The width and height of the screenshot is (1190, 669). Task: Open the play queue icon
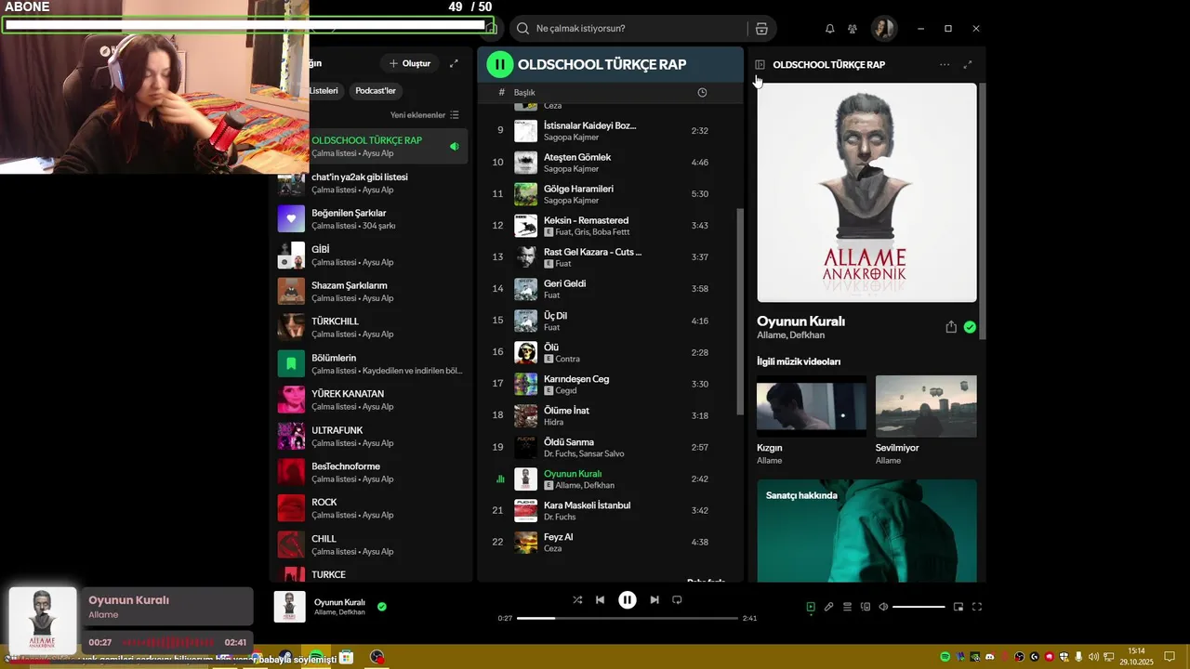[847, 607]
